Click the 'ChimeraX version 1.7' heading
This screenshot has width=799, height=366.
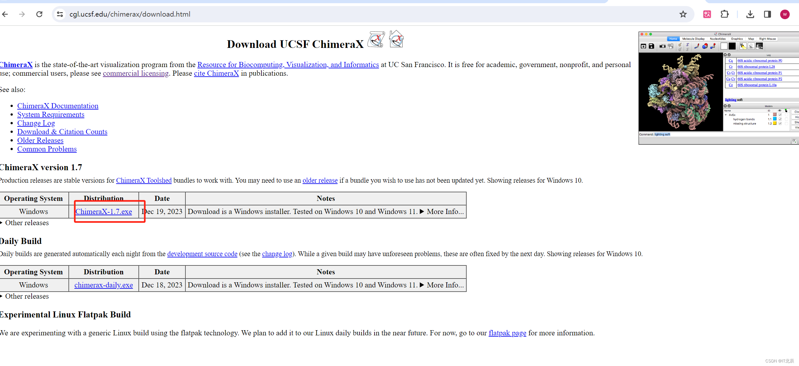41,167
